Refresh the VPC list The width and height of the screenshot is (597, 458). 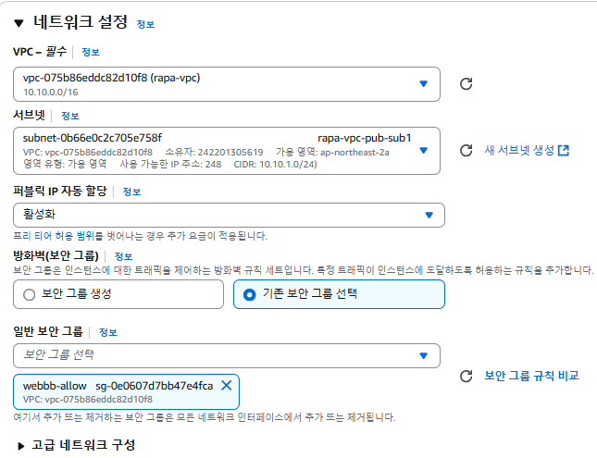(466, 84)
